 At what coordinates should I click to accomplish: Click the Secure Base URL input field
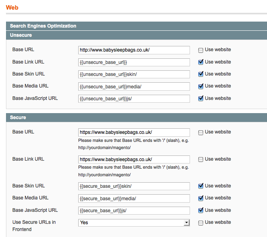coord(134,132)
